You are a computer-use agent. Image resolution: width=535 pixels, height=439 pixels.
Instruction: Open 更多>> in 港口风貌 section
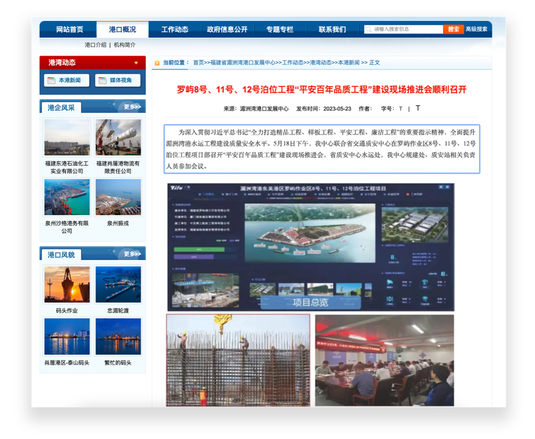point(132,254)
